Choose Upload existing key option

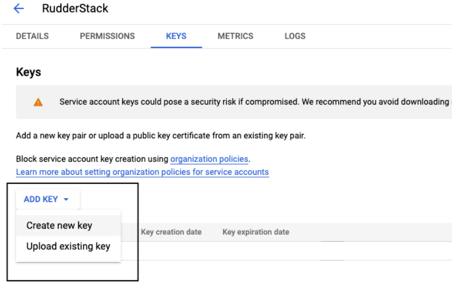click(x=68, y=246)
